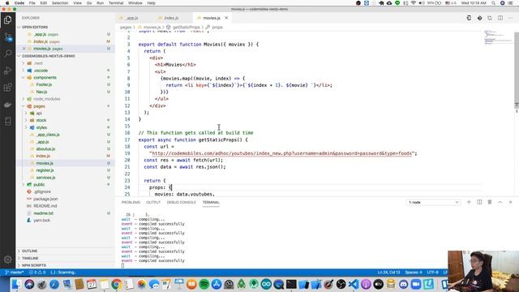519x292 pixels.
Task: Click the master* branch in status bar
Action: tap(15, 273)
